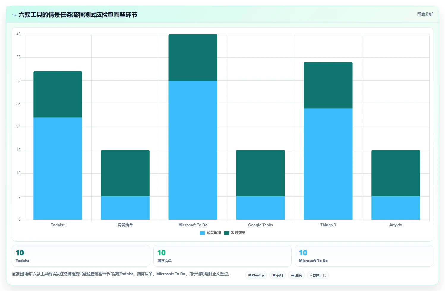Toggle the 阶段累积 legend entry
445x291 pixels.
[210, 233]
